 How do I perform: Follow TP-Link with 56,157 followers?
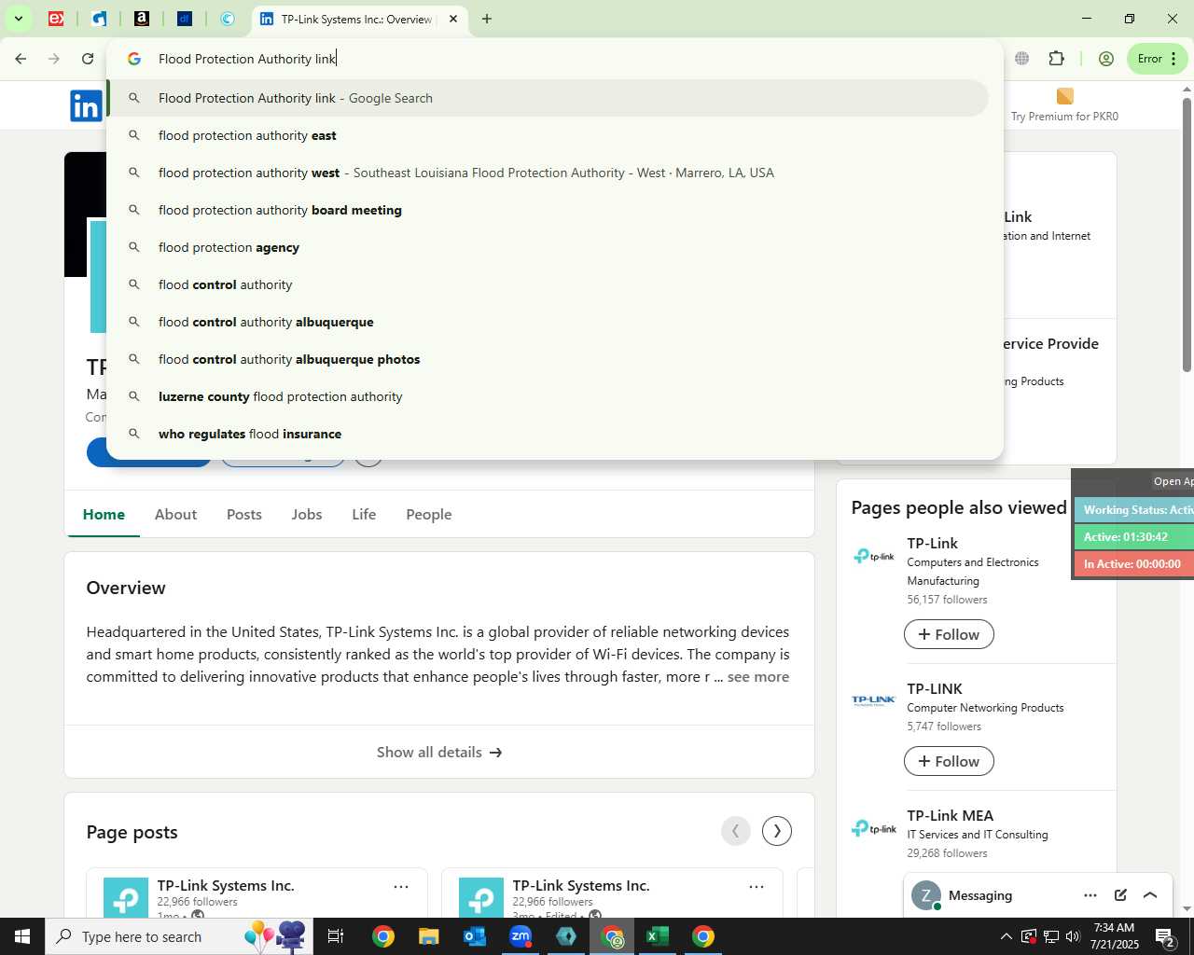pos(949,634)
